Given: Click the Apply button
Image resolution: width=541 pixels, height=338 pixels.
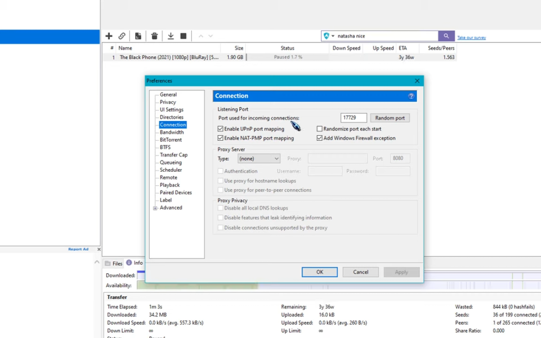Looking at the screenshot, I should coord(401,272).
